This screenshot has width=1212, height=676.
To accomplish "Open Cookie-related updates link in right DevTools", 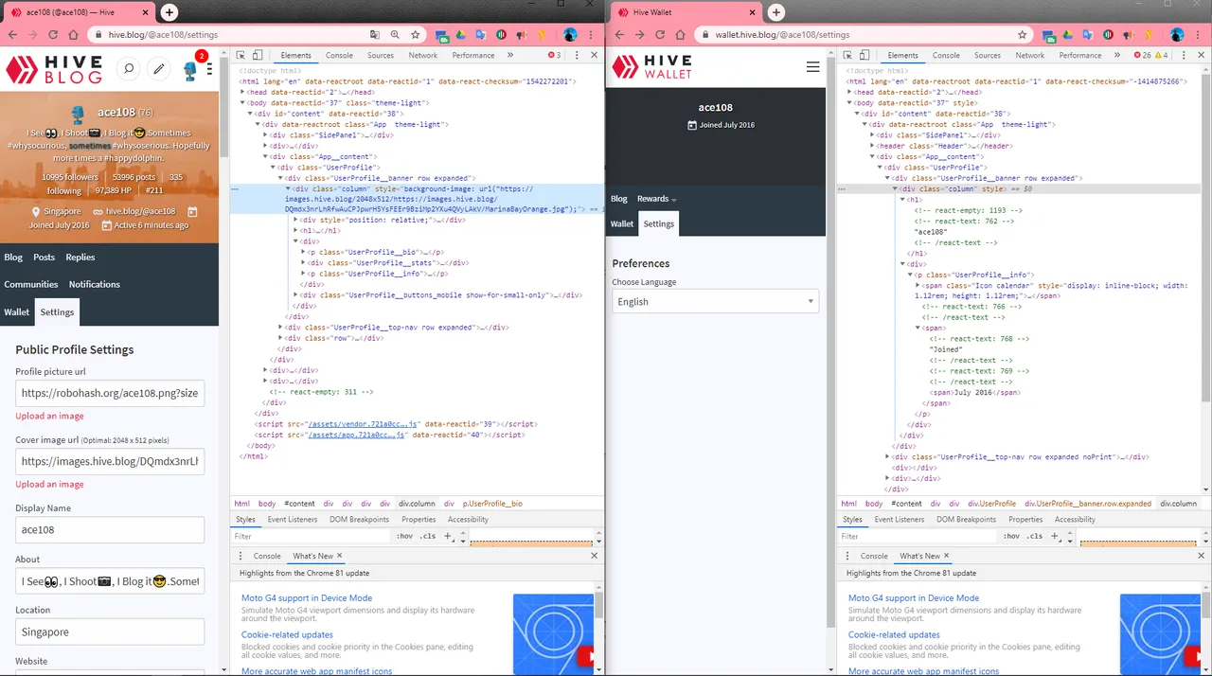I will pos(894,634).
